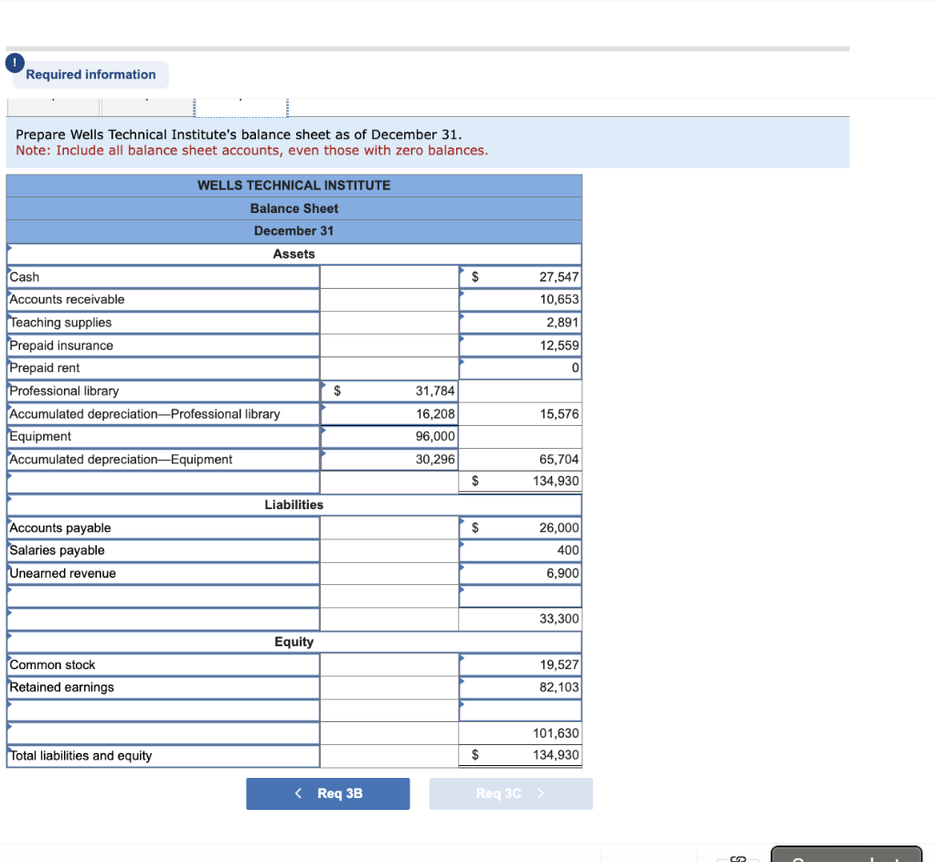Click the disabled Req 3C button
This screenshot has width=936, height=862.
point(511,793)
